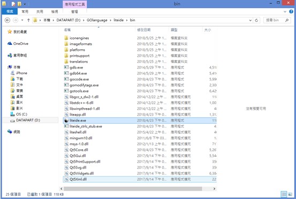The height and width of the screenshot is (199, 296).
Task: Switch to the View ribbon tab
Action: [55, 12]
